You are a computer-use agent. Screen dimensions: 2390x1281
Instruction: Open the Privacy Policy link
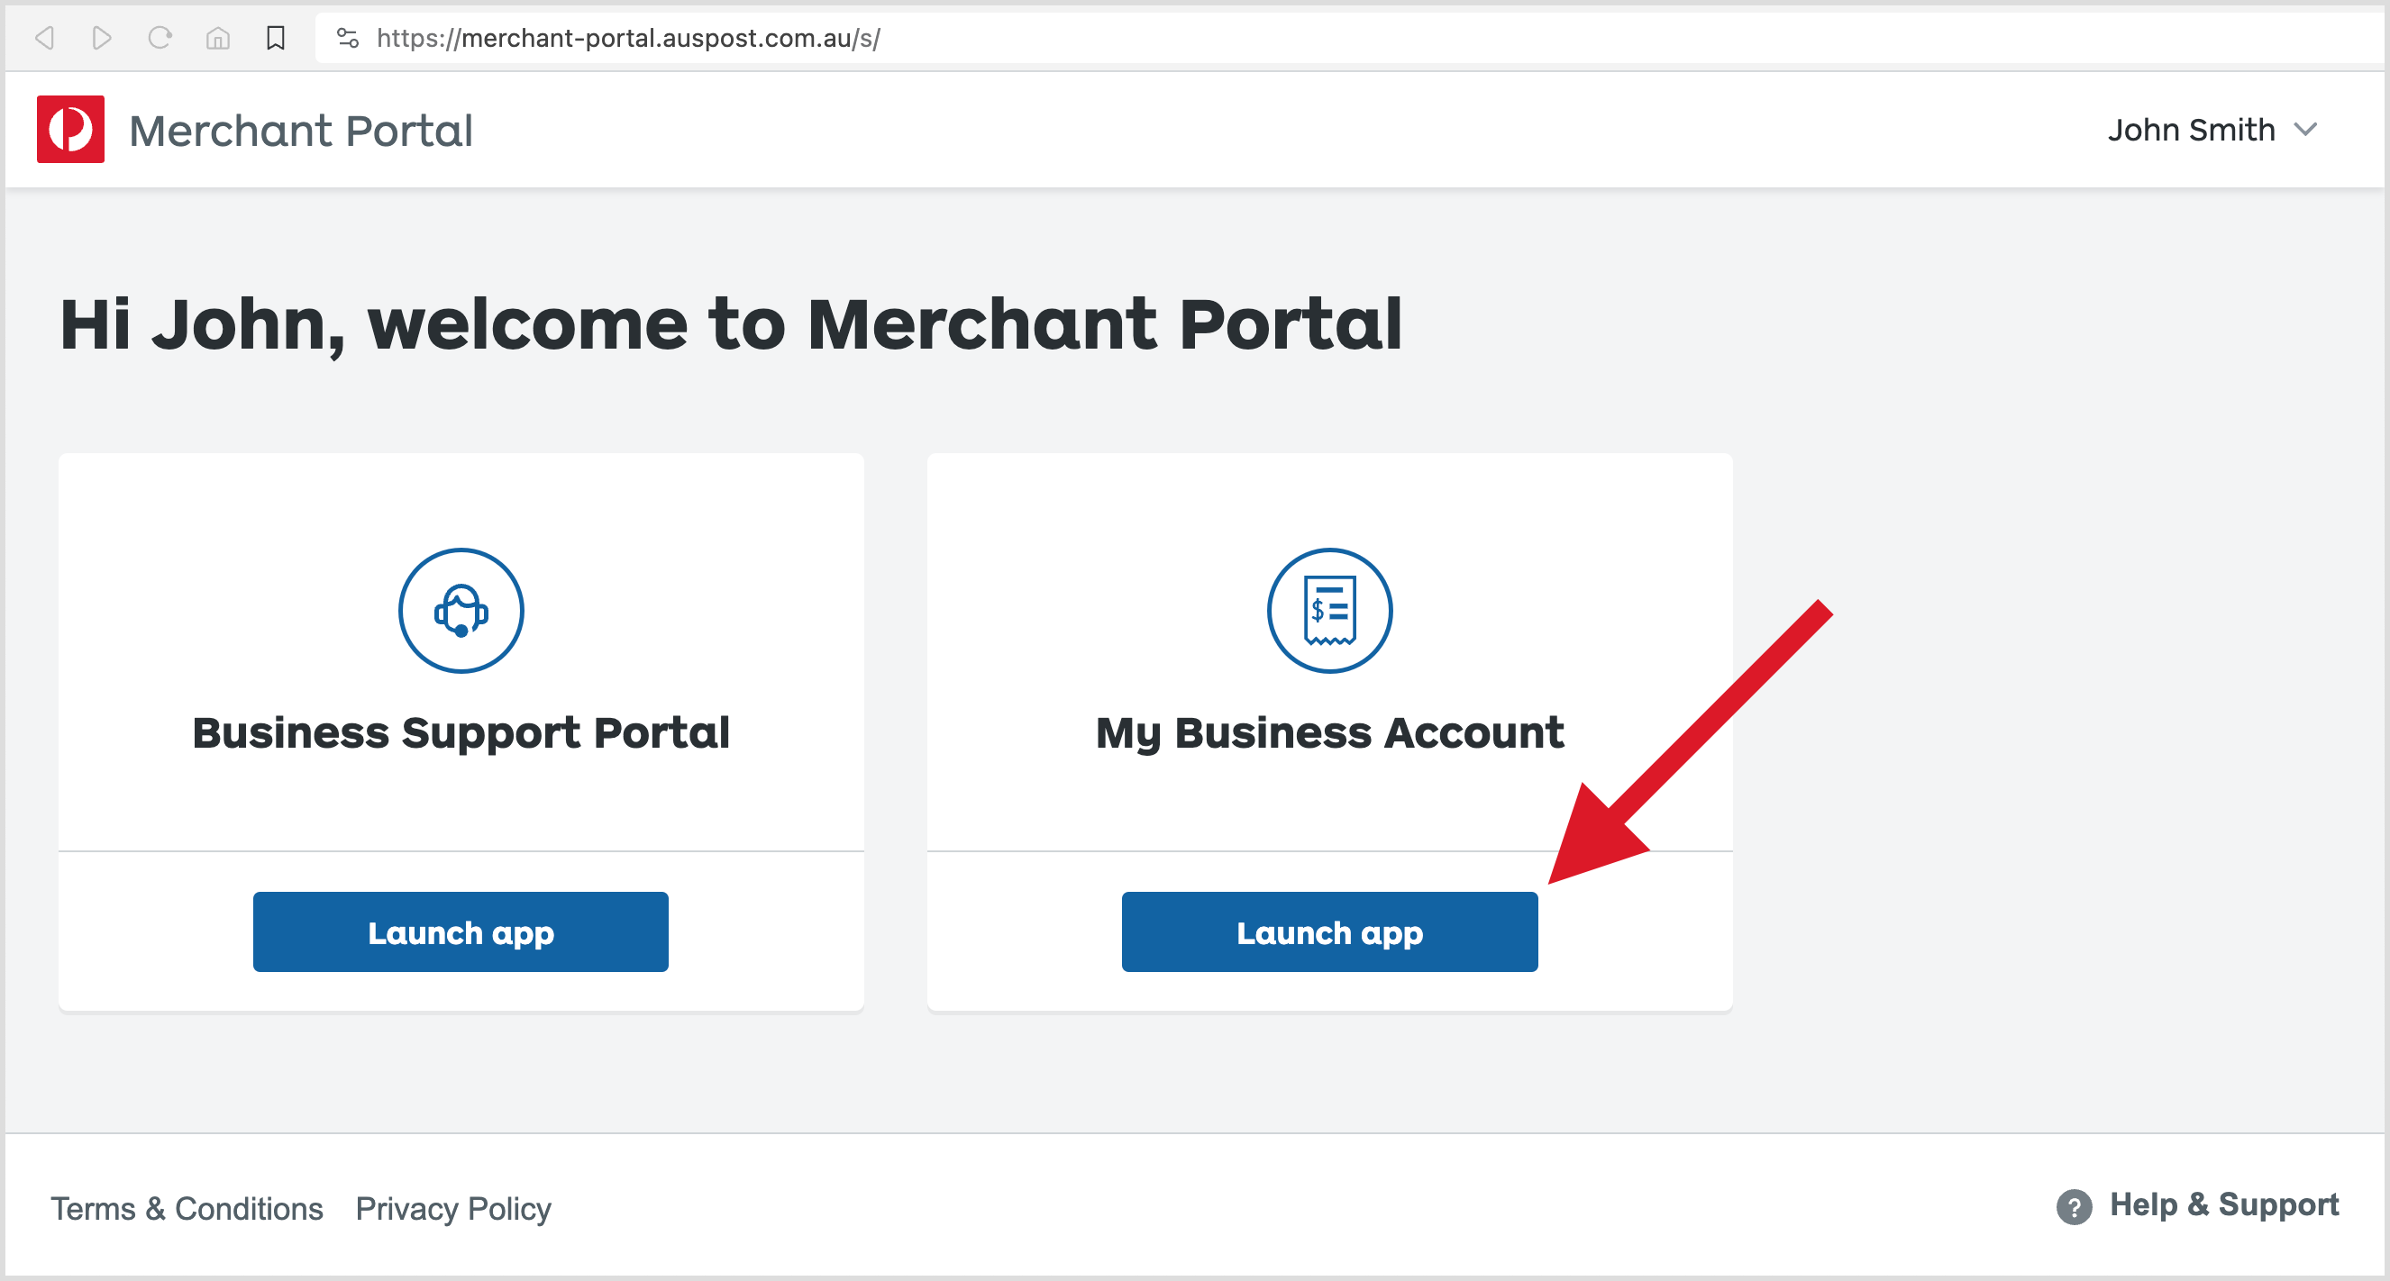click(x=452, y=1208)
